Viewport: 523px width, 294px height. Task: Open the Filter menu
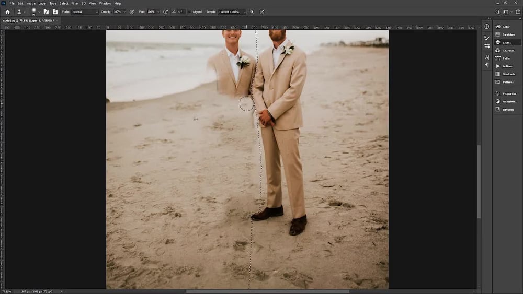pyautogui.click(x=75, y=3)
